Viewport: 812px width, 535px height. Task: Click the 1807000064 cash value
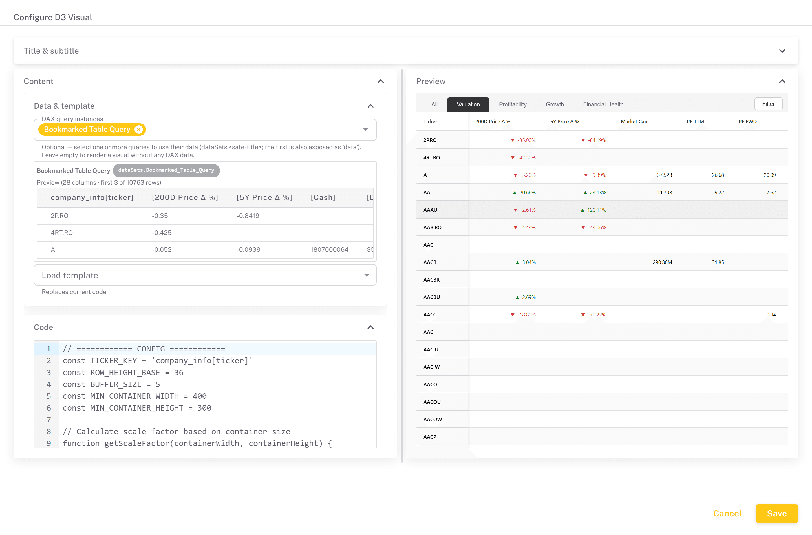pyautogui.click(x=329, y=249)
